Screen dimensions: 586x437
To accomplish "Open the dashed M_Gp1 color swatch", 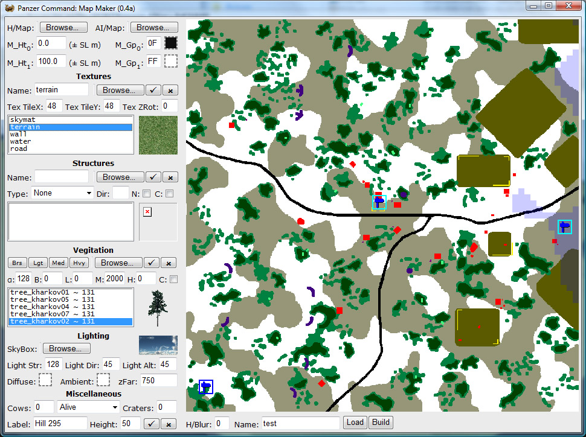I will 171,61.
